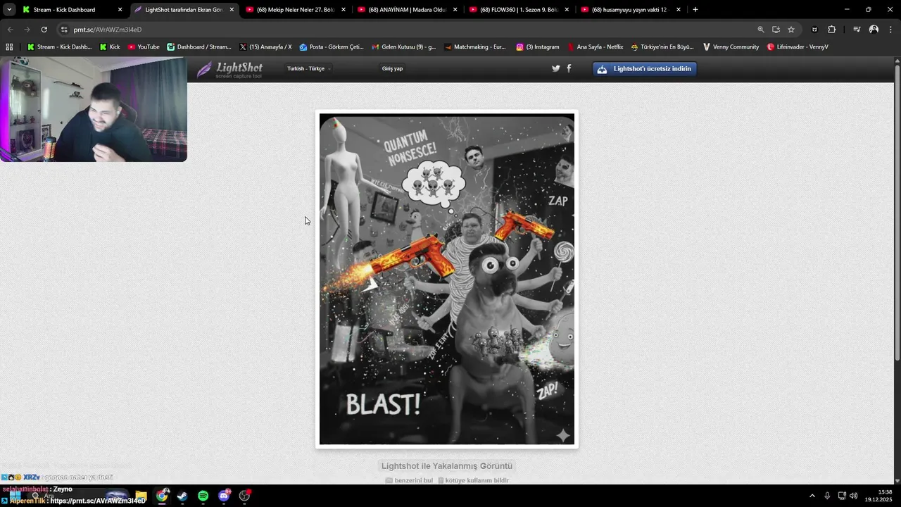The height and width of the screenshot is (507, 901).
Task: Open Dashboard / Stream bookmark
Action: (199, 47)
